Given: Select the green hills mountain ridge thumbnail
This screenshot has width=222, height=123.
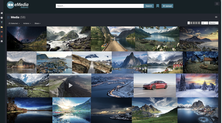Looking at the screenshot, I should pos(155,110).
